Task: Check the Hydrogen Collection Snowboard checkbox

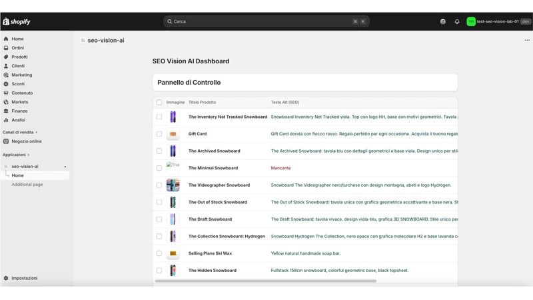Action: click(x=159, y=237)
